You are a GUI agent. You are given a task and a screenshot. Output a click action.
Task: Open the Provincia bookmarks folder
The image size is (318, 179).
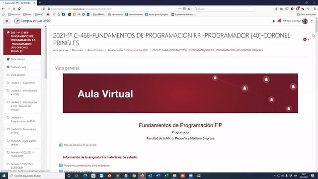[x=14, y=14]
